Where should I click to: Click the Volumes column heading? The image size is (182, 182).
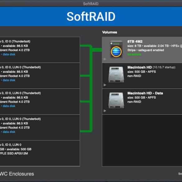pos(110,32)
